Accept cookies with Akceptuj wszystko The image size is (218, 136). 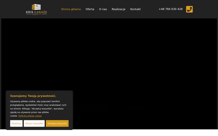(57, 123)
